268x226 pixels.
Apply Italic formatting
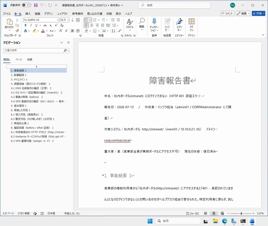click(31, 25)
